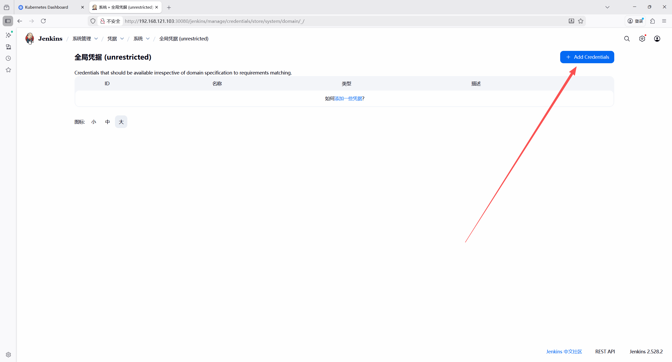Open the browser extensions puzzle icon
Viewport: 672px width, 362px height.
653,21
